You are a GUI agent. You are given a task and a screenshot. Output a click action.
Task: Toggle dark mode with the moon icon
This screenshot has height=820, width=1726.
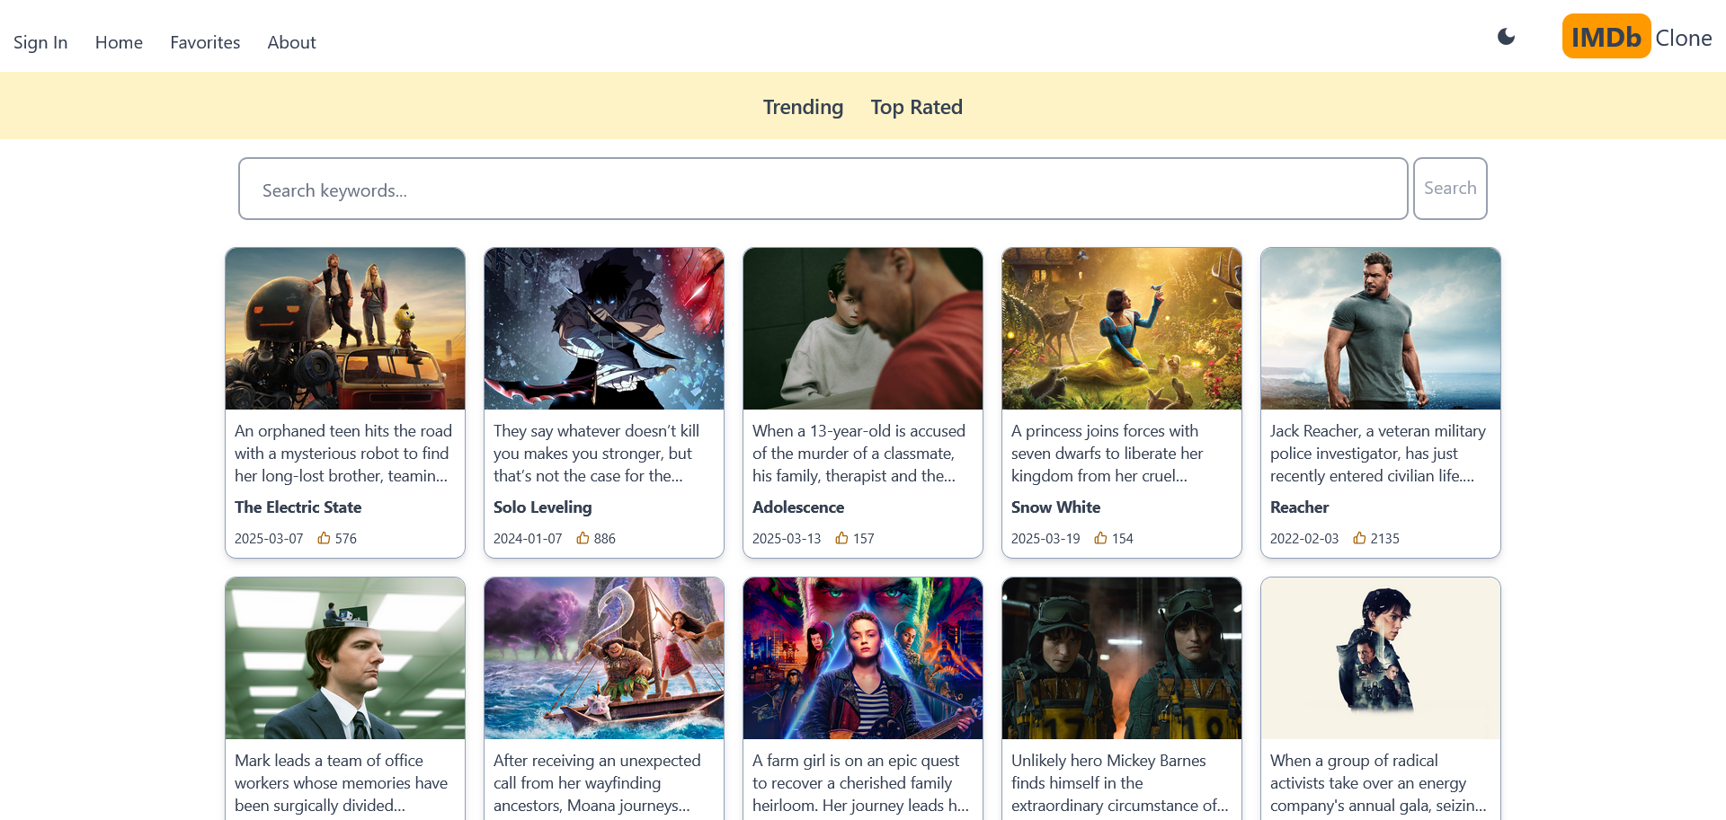[x=1507, y=37]
